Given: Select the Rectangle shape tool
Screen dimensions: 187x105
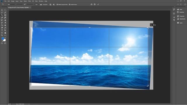Looking at the screenshot, I should coord(2,33).
